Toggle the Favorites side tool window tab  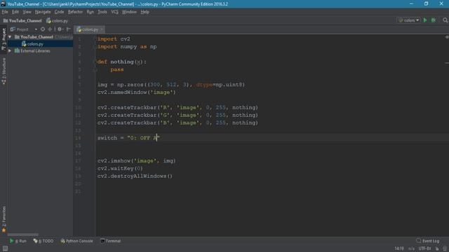click(x=4, y=218)
